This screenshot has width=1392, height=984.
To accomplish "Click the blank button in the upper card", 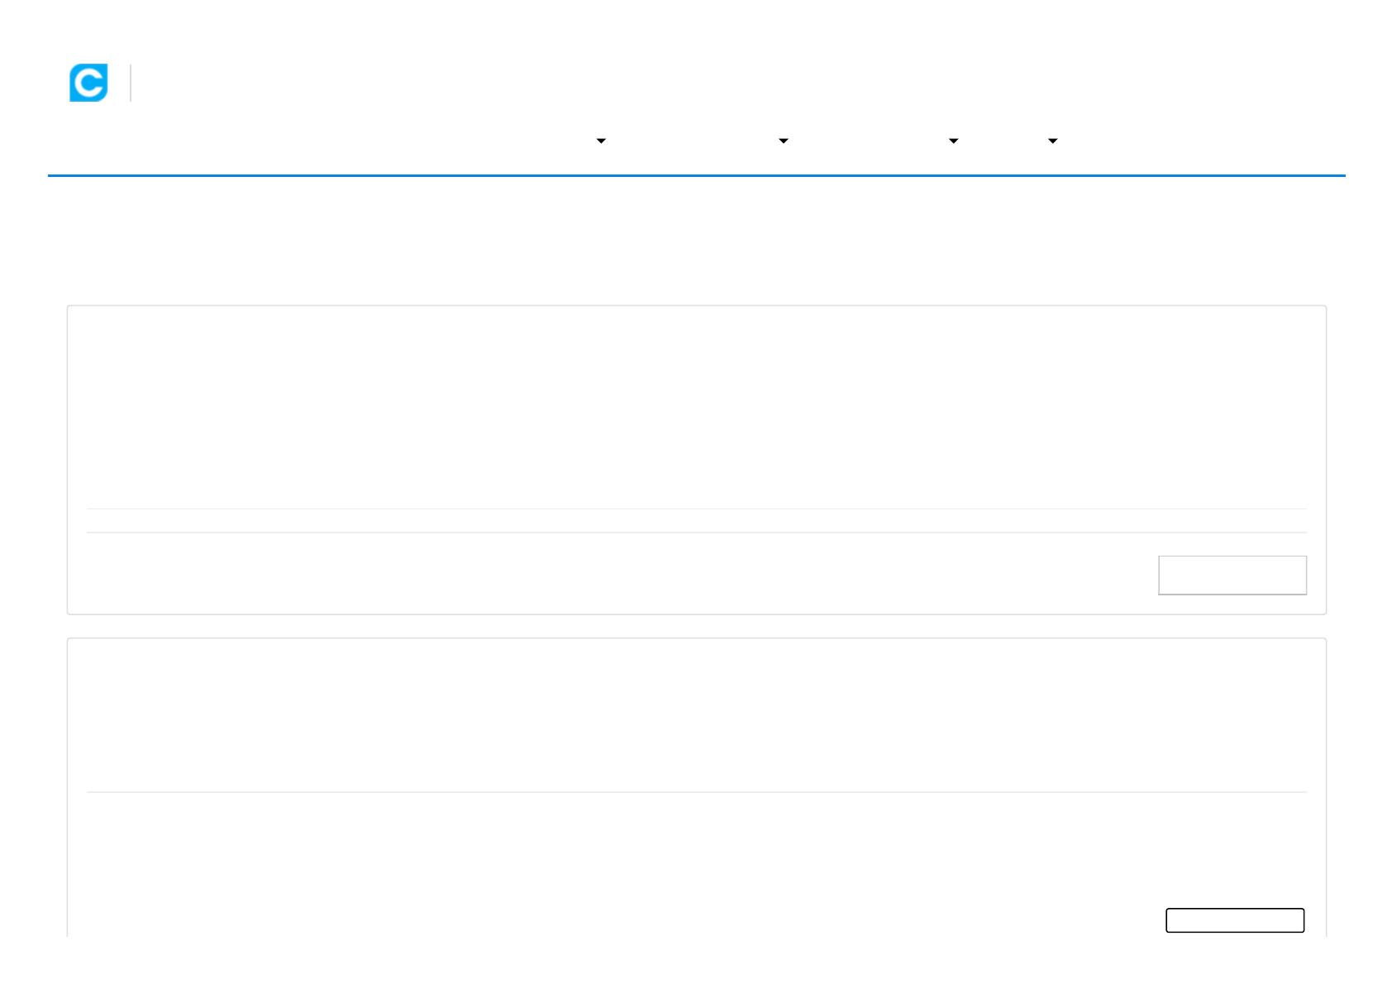I will (x=1232, y=575).
